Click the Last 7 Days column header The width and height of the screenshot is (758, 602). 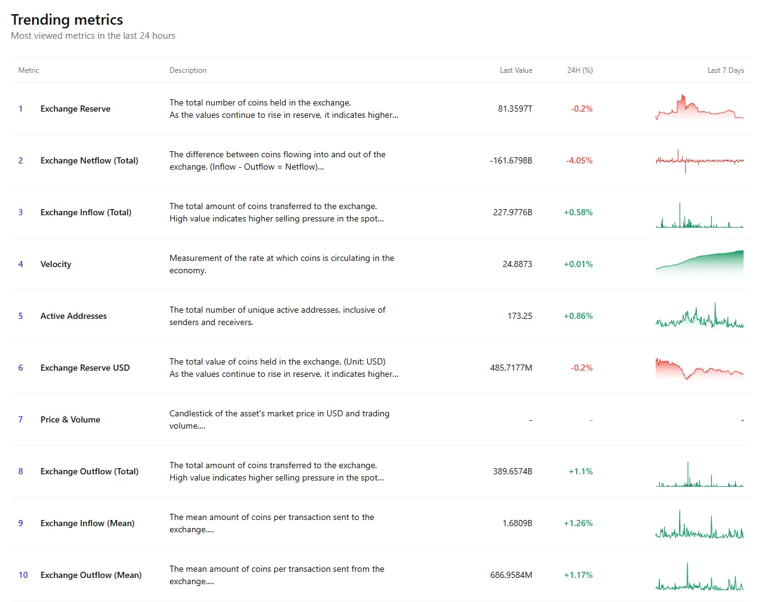pos(725,70)
